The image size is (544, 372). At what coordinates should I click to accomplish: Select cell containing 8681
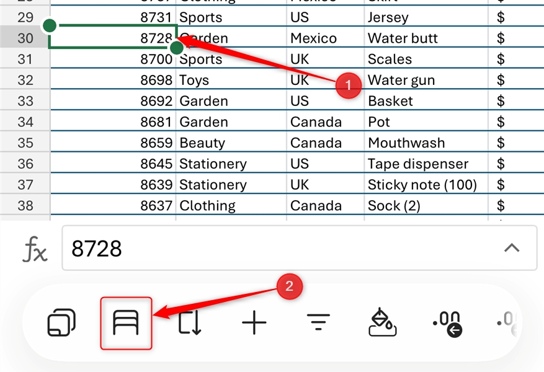pos(113,122)
